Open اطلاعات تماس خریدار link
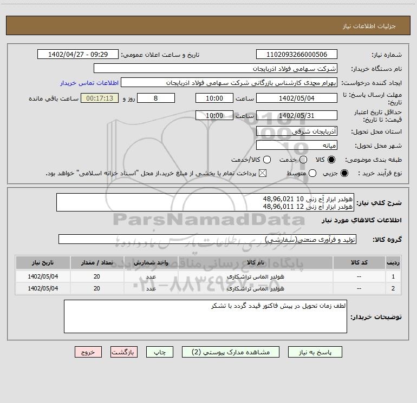417x403 pixels. (89, 83)
